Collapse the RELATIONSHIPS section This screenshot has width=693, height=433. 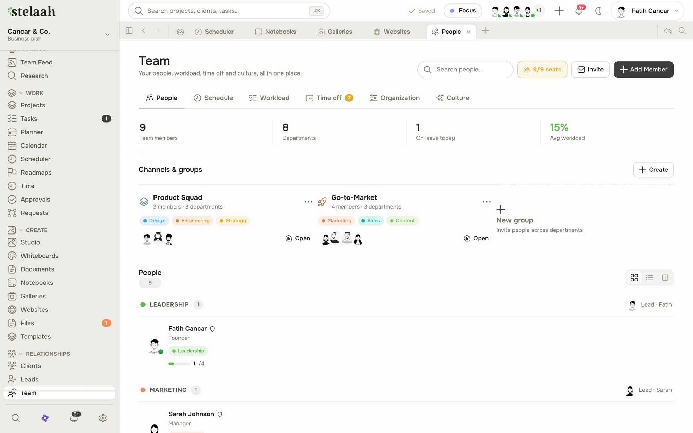pos(21,354)
